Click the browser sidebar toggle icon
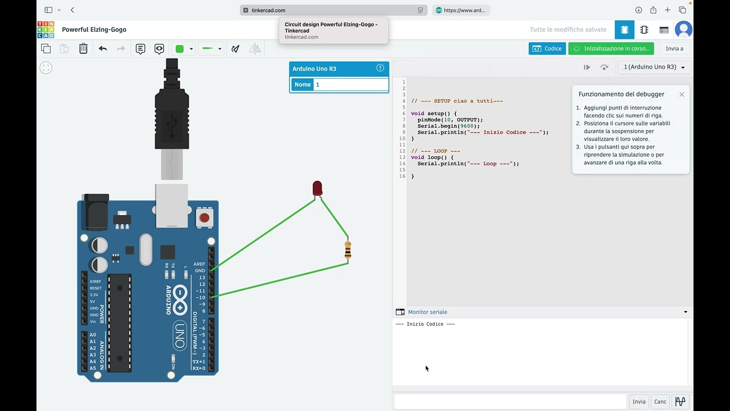The width and height of the screenshot is (730, 411). tap(48, 10)
